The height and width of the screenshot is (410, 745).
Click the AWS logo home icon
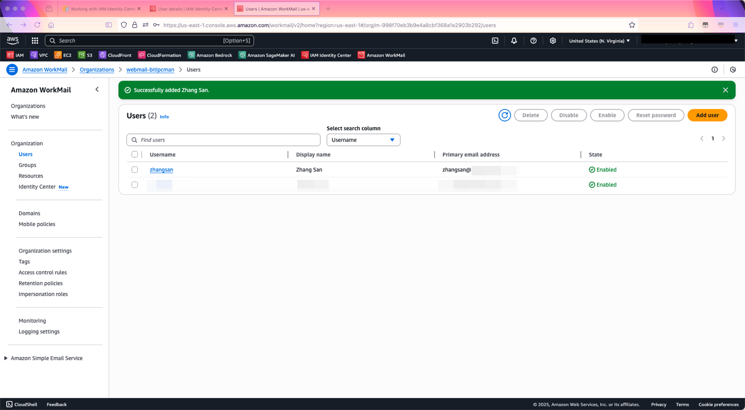(12, 41)
